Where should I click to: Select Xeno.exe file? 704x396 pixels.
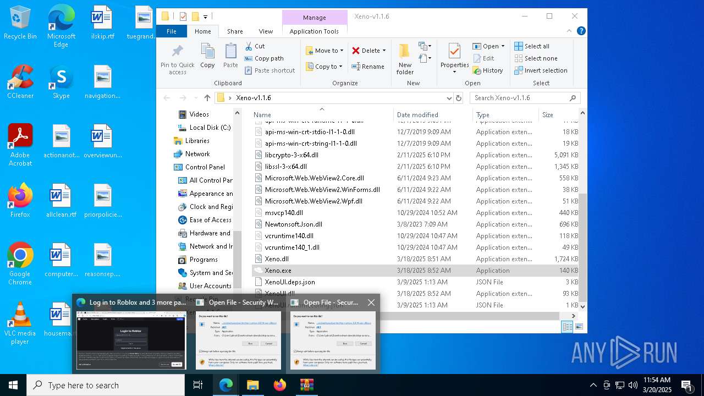[x=278, y=271]
